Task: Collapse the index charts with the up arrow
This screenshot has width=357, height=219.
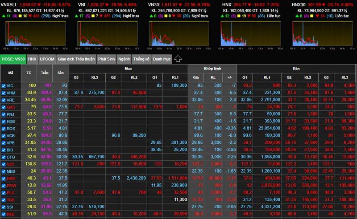Action: 178,59
